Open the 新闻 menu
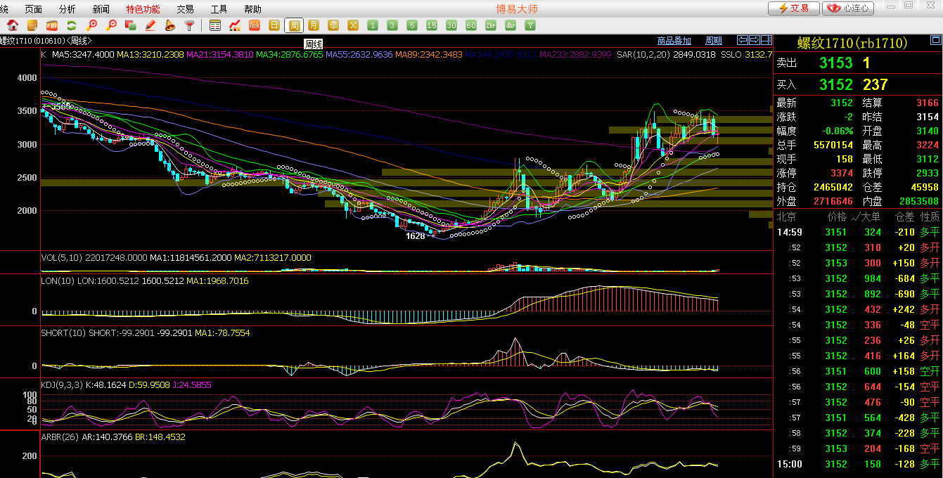The width and height of the screenshot is (943, 478). [x=101, y=9]
